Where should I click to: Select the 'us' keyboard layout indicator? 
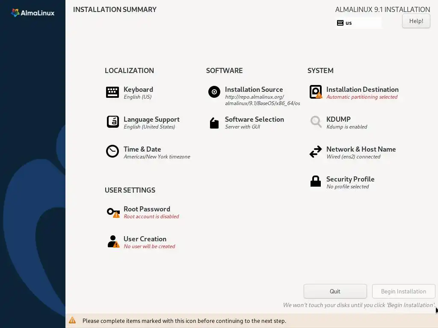point(358,23)
